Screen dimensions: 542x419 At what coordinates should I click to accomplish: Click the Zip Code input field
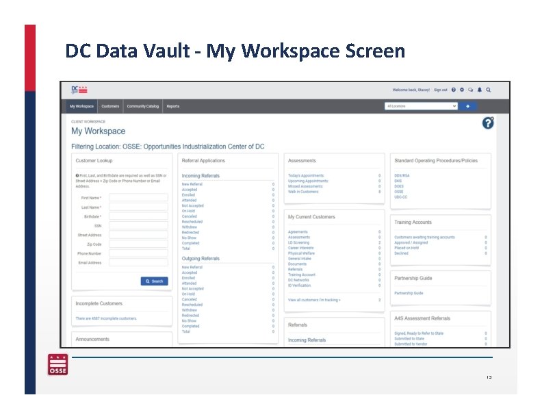click(138, 244)
